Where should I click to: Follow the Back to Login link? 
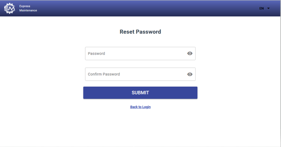click(x=140, y=107)
